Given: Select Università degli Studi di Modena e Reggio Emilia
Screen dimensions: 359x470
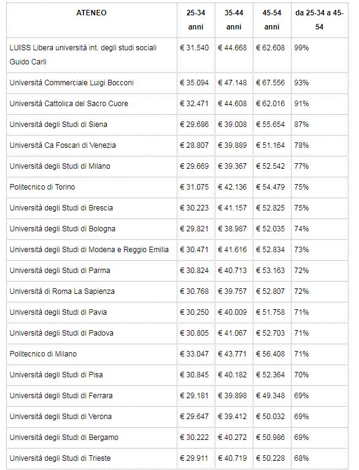Looking at the screenshot, I should (89, 250).
